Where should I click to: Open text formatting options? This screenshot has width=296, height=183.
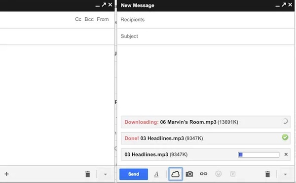point(156,174)
